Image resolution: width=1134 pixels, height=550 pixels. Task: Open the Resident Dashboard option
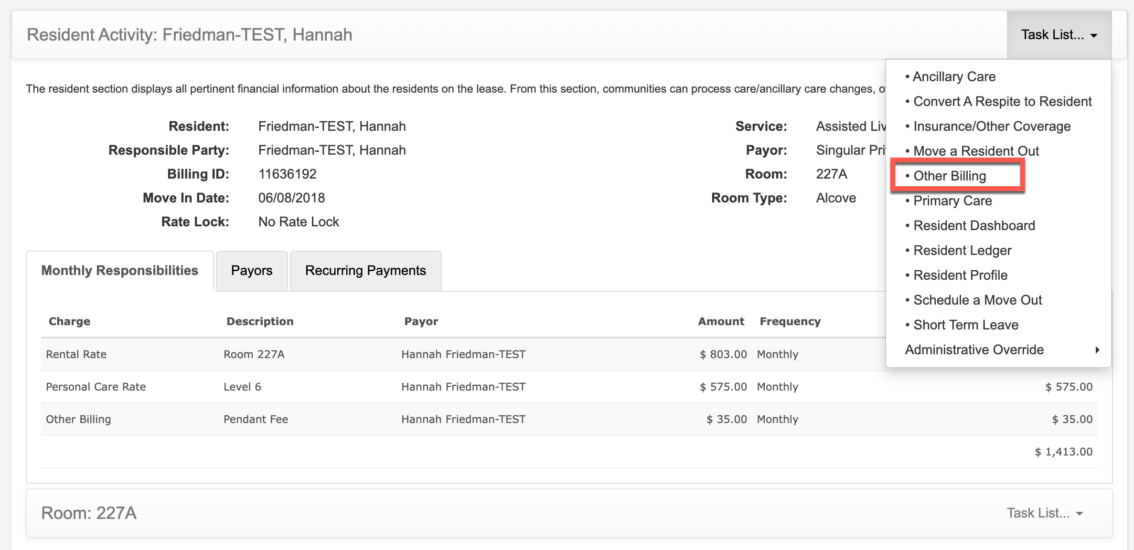coord(974,226)
